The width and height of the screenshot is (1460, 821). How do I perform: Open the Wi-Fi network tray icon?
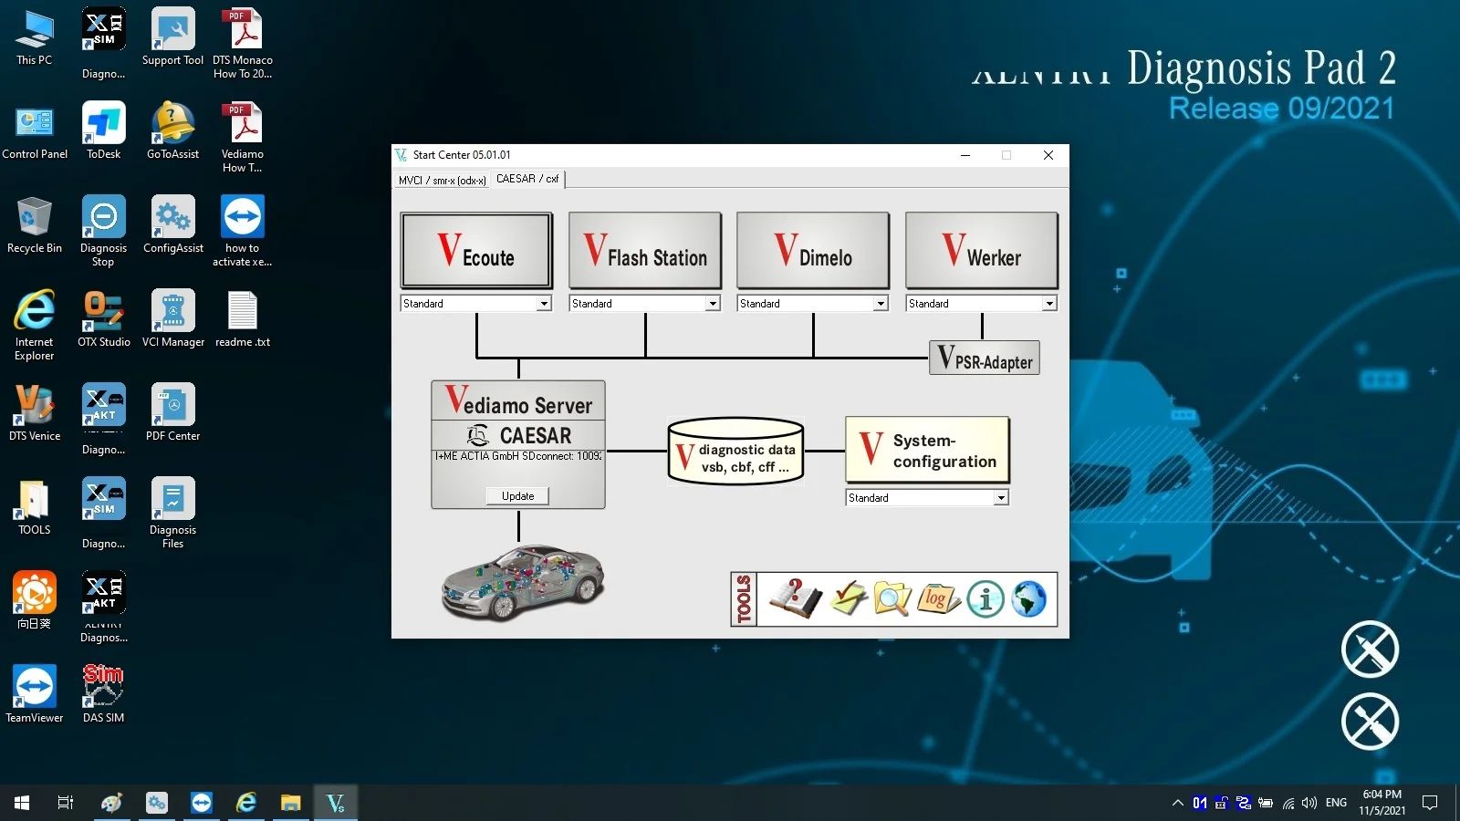coord(1288,803)
